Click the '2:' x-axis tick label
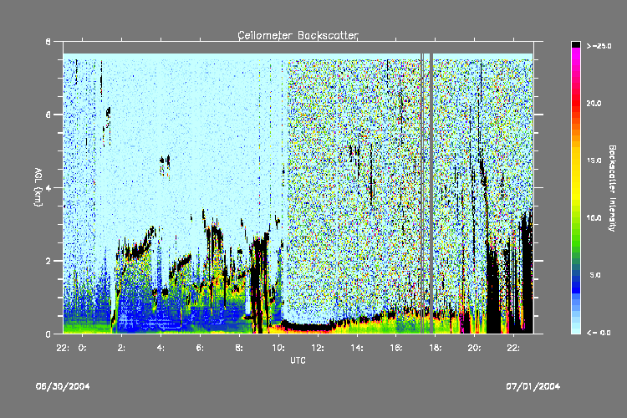627x418 pixels. pyautogui.click(x=121, y=348)
